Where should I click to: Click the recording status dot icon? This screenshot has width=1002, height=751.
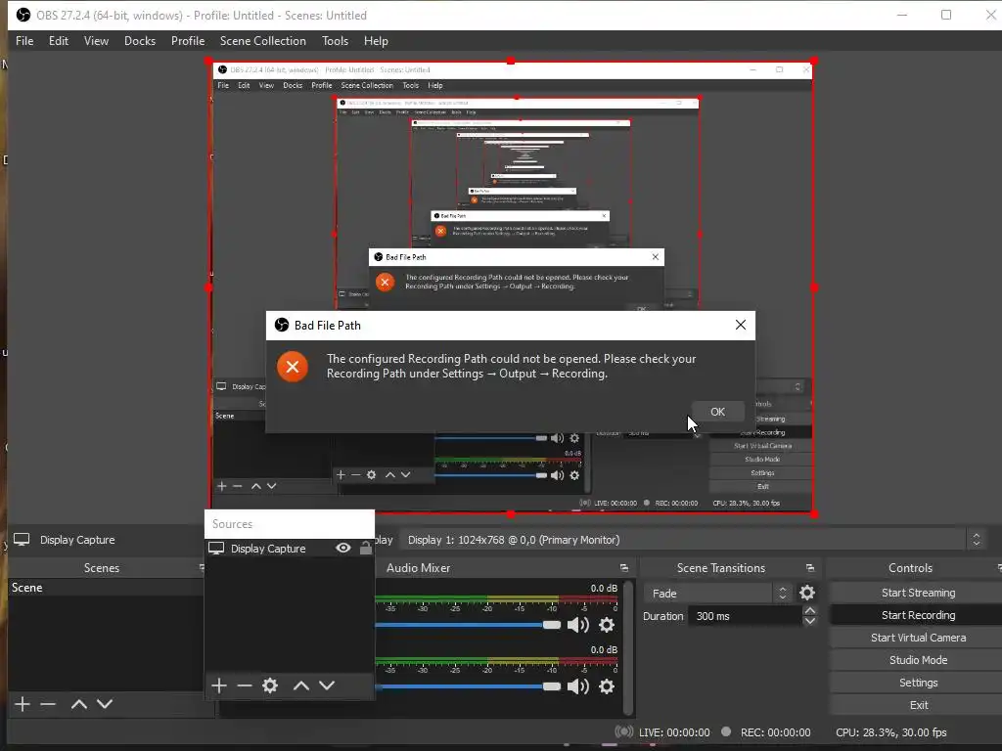[726, 731]
